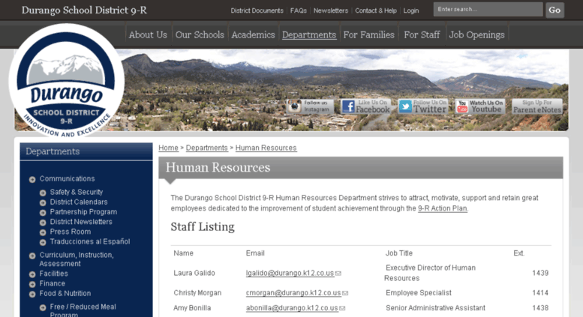Email abonilla@durango.k12.co.us
Screen dimensions: 583x317
coord(292,308)
